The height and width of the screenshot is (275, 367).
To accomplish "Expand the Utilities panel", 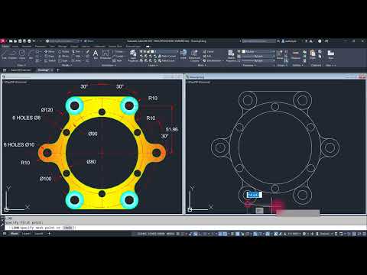I will click(297, 66).
